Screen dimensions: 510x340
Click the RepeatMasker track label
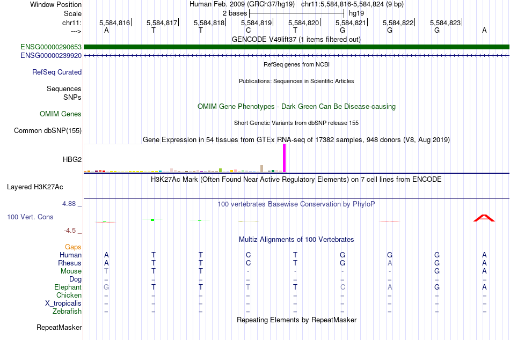pyautogui.click(x=59, y=327)
